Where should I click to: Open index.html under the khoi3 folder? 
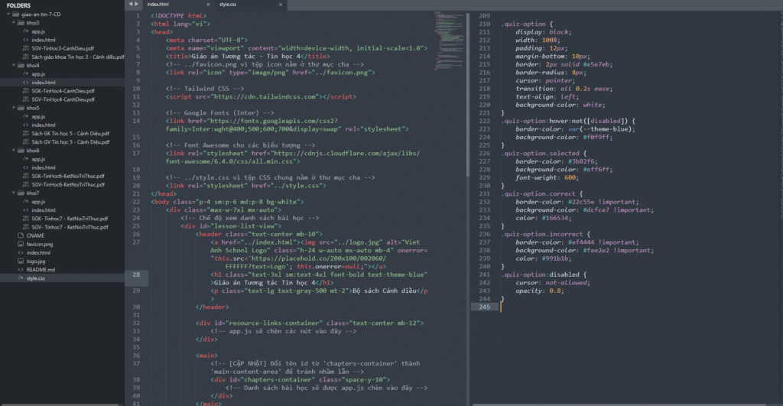coord(44,40)
